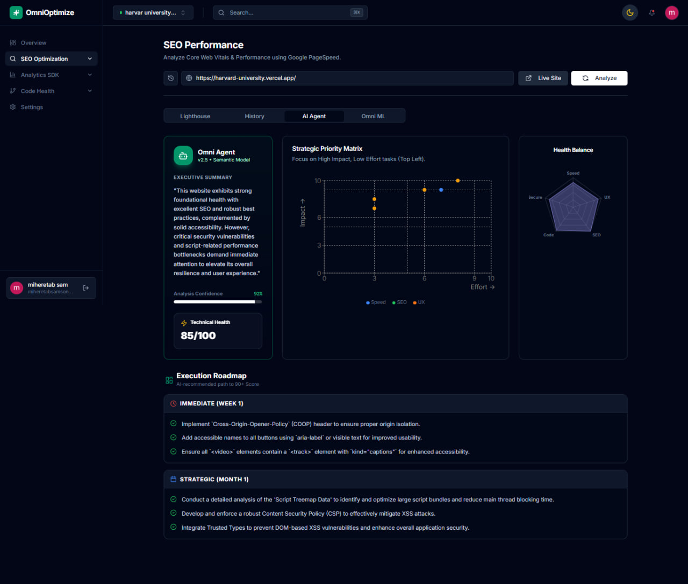Open the Live Site link button
This screenshot has height=584, width=688.
coord(543,78)
